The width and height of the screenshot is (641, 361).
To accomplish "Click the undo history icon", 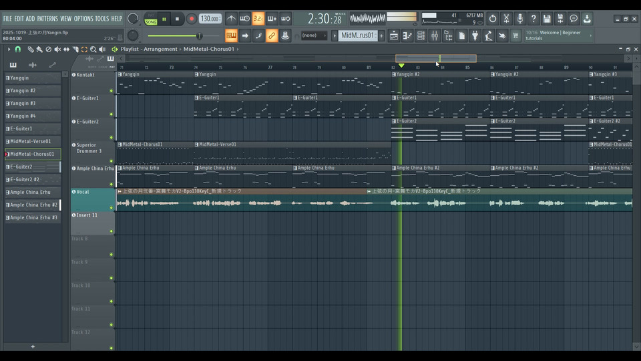I will (x=493, y=19).
